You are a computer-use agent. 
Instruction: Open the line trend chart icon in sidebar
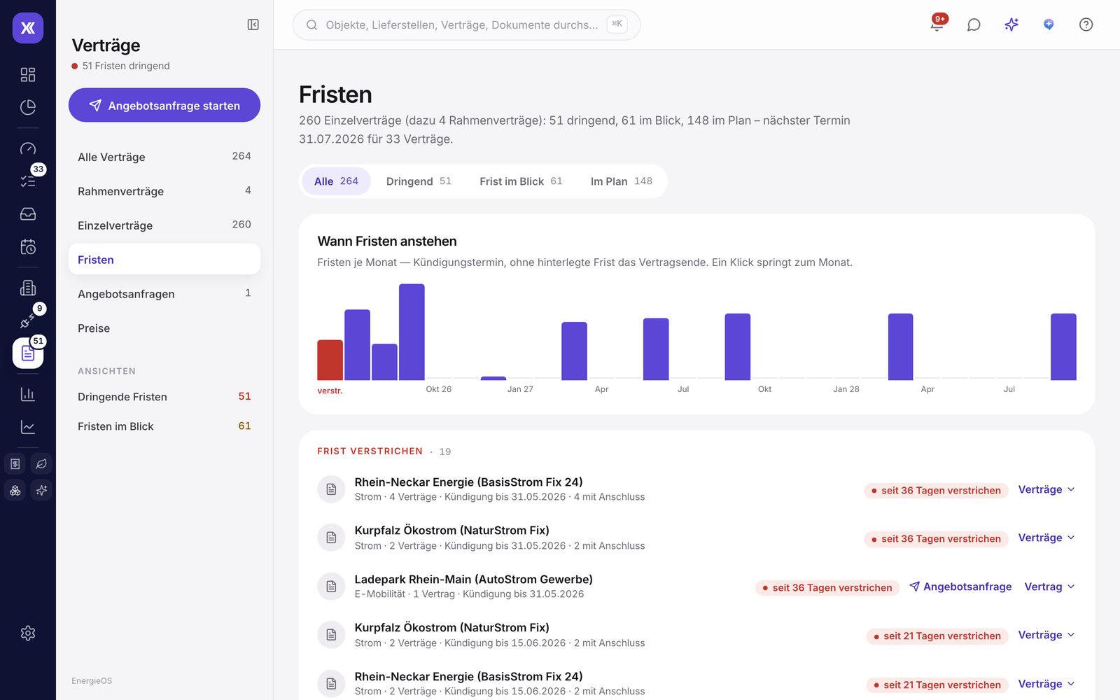point(28,427)
